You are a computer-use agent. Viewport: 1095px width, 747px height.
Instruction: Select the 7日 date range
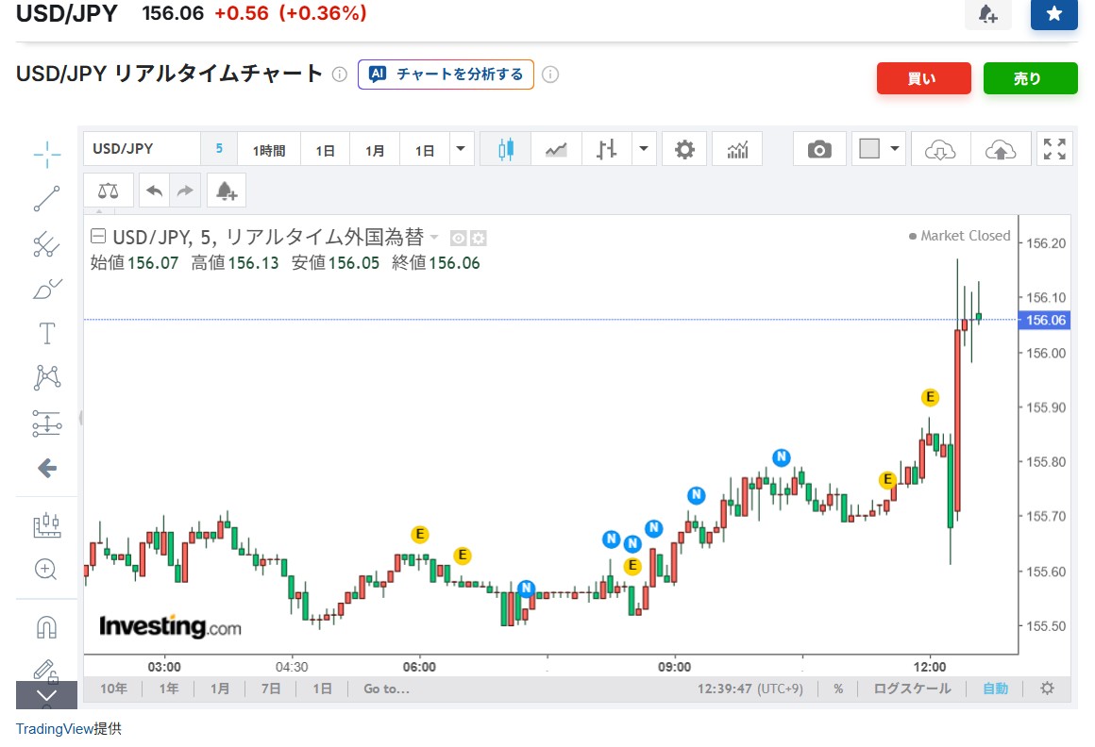coord(271,689)
